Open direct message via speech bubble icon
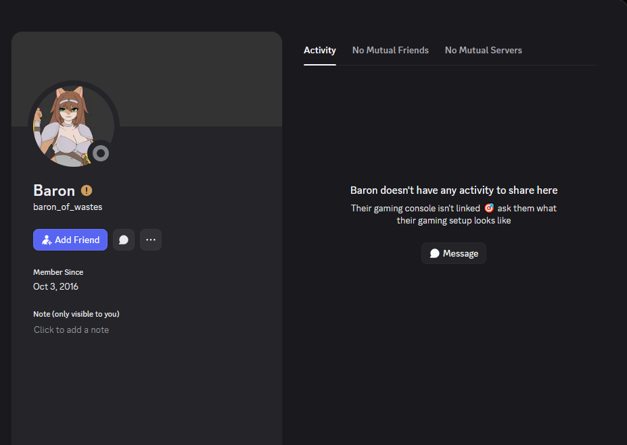The image size is (627, 445). coord(124,240)
